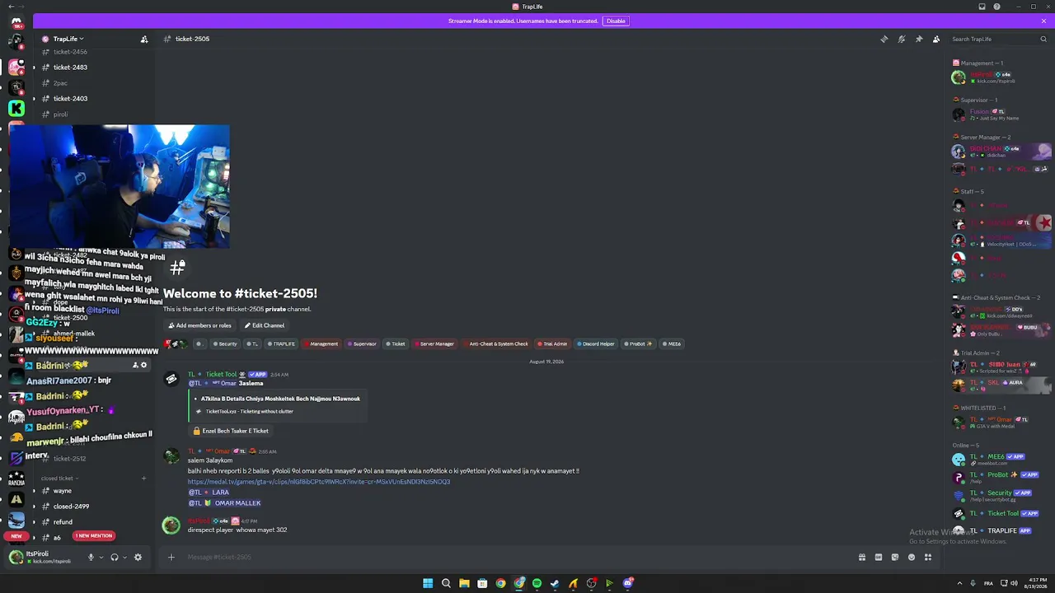The width and height of the screenshot is (1055, 593).
Task: Select the Trial Admin role chip
Action: pos(552,344)
